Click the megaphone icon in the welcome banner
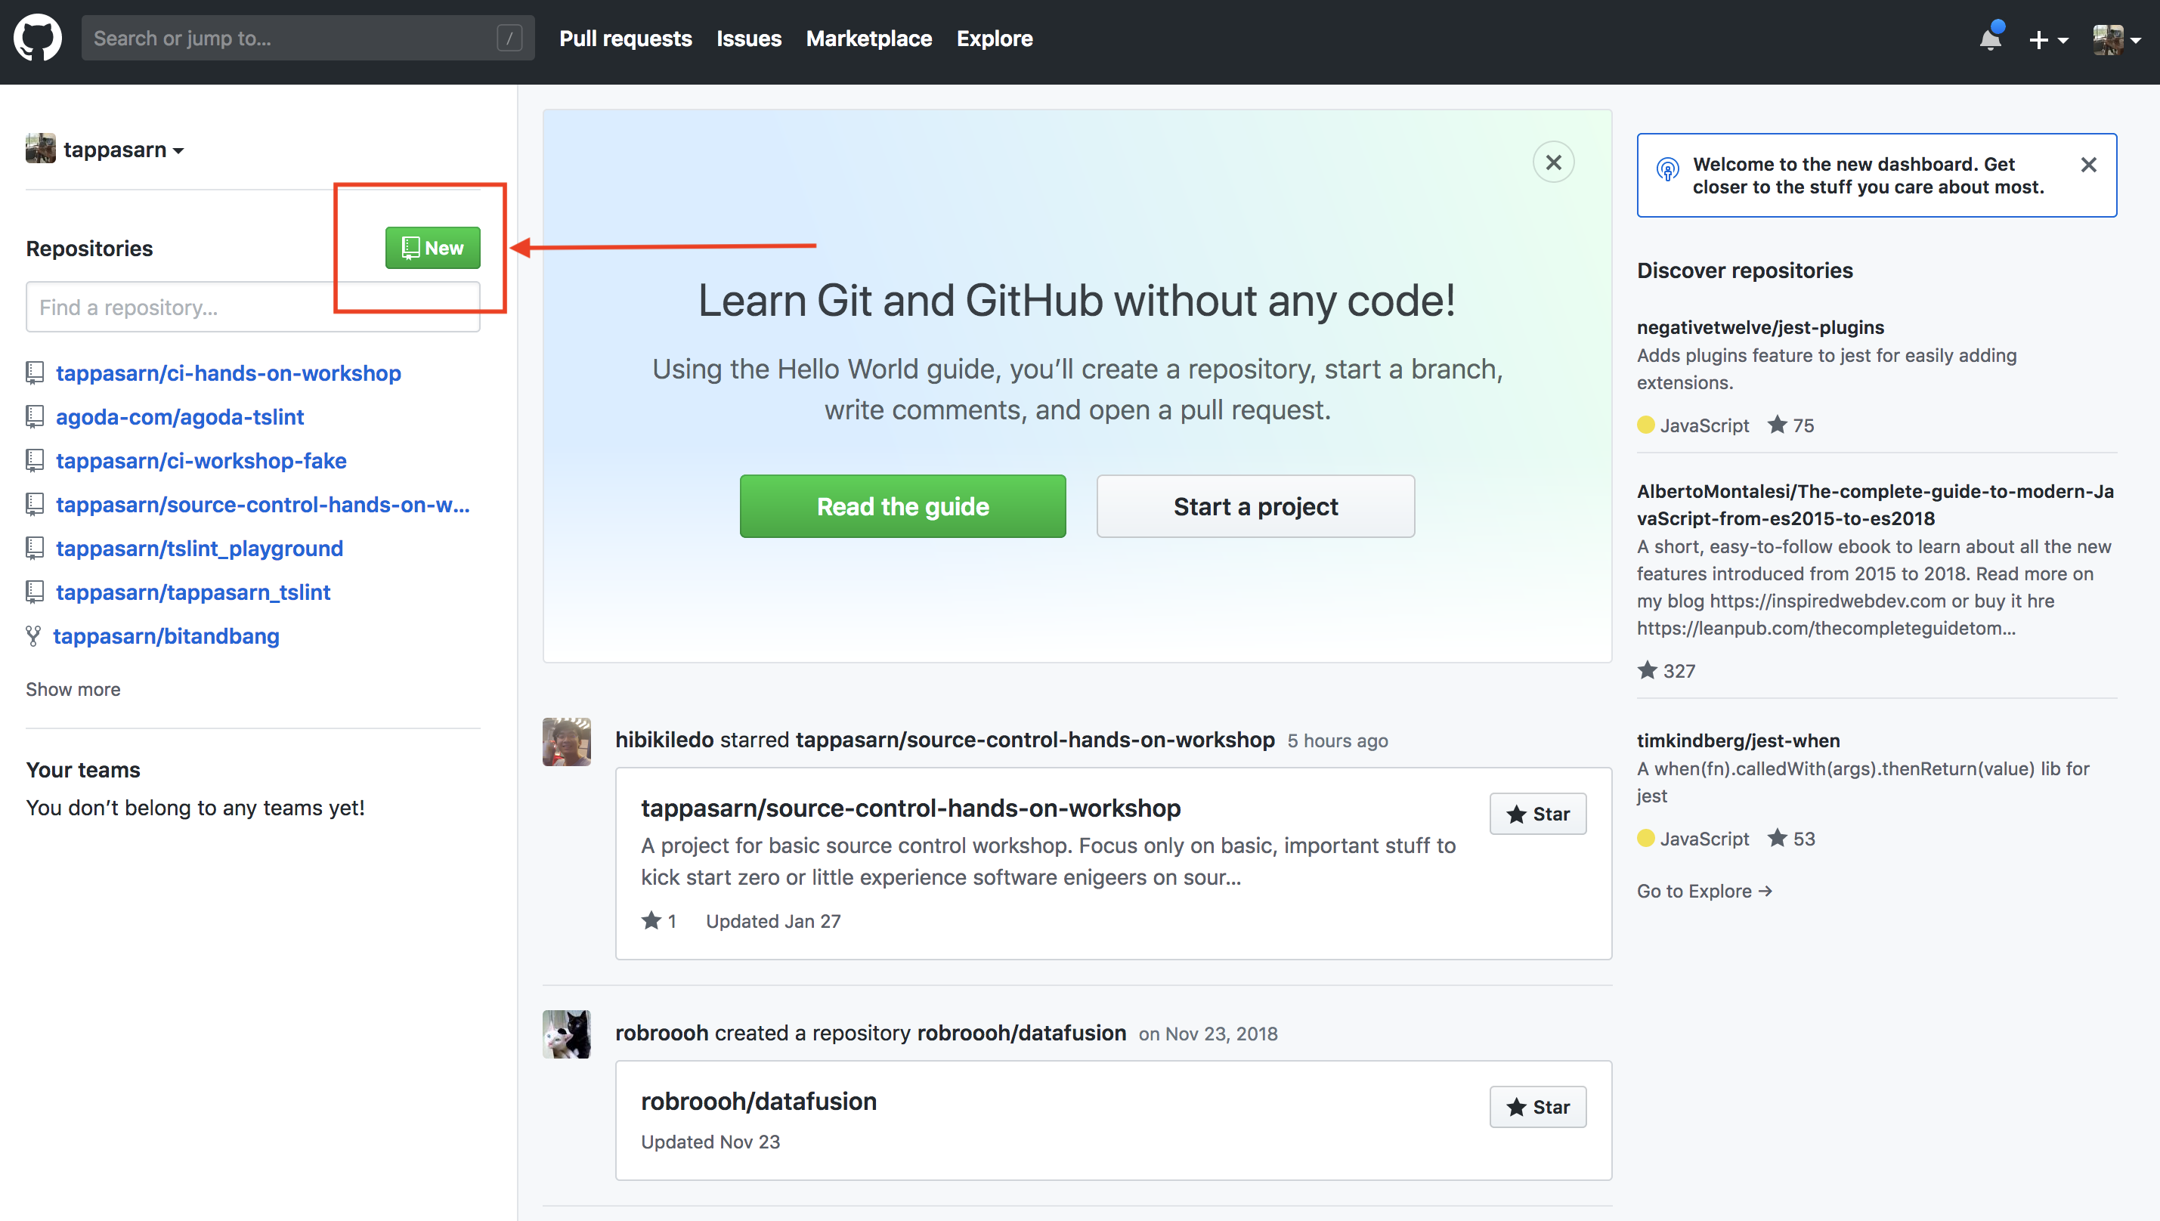The width and height of the screenshot is (2160, 1221). point(1667,170)
